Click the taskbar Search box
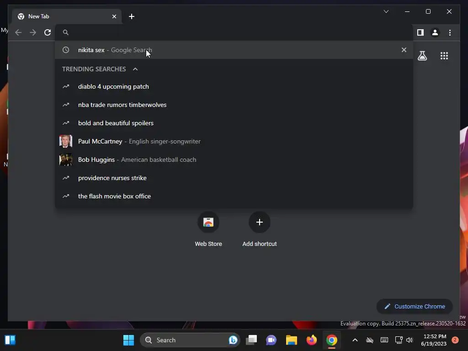The image size is (468, 351). coord(190,340)
